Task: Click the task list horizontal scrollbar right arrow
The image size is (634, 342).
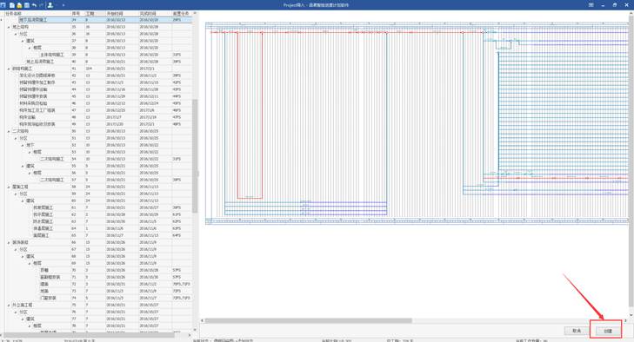Action: point(190,335)
